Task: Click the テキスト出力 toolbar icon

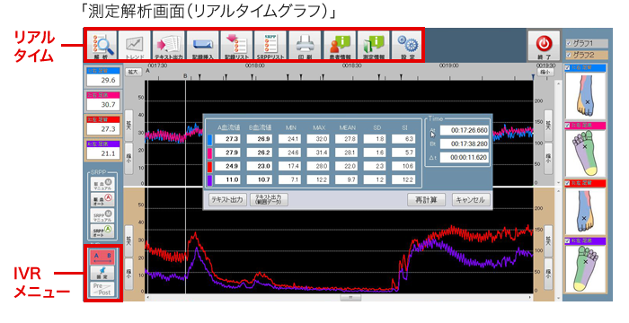Action: [169, 45]
